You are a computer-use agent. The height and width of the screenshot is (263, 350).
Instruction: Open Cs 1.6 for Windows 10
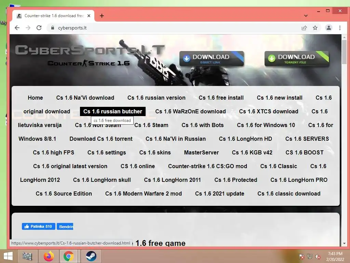(x=266, y=125)
